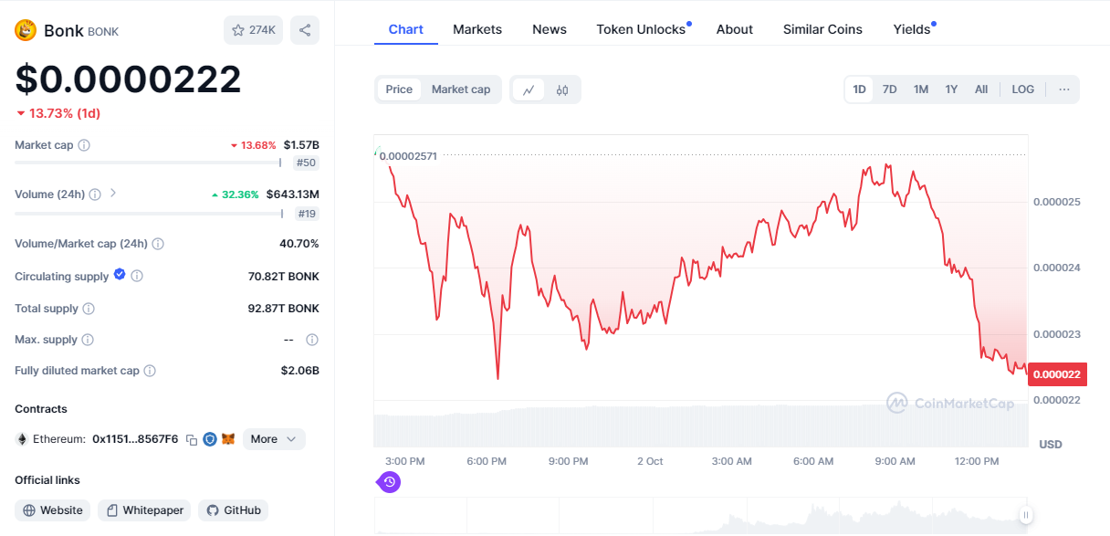The height and width of the screenshot is (536, 1110).
Task: Add token to MetaMask fox icon
Action: point(229,439)
